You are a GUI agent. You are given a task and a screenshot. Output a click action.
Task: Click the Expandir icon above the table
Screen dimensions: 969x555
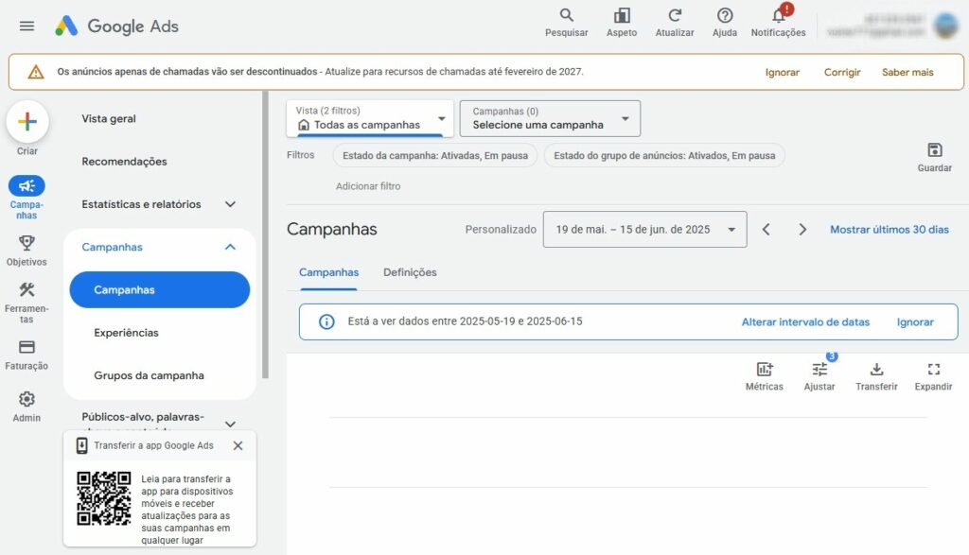pyautogui.click(x=934, y=370)
